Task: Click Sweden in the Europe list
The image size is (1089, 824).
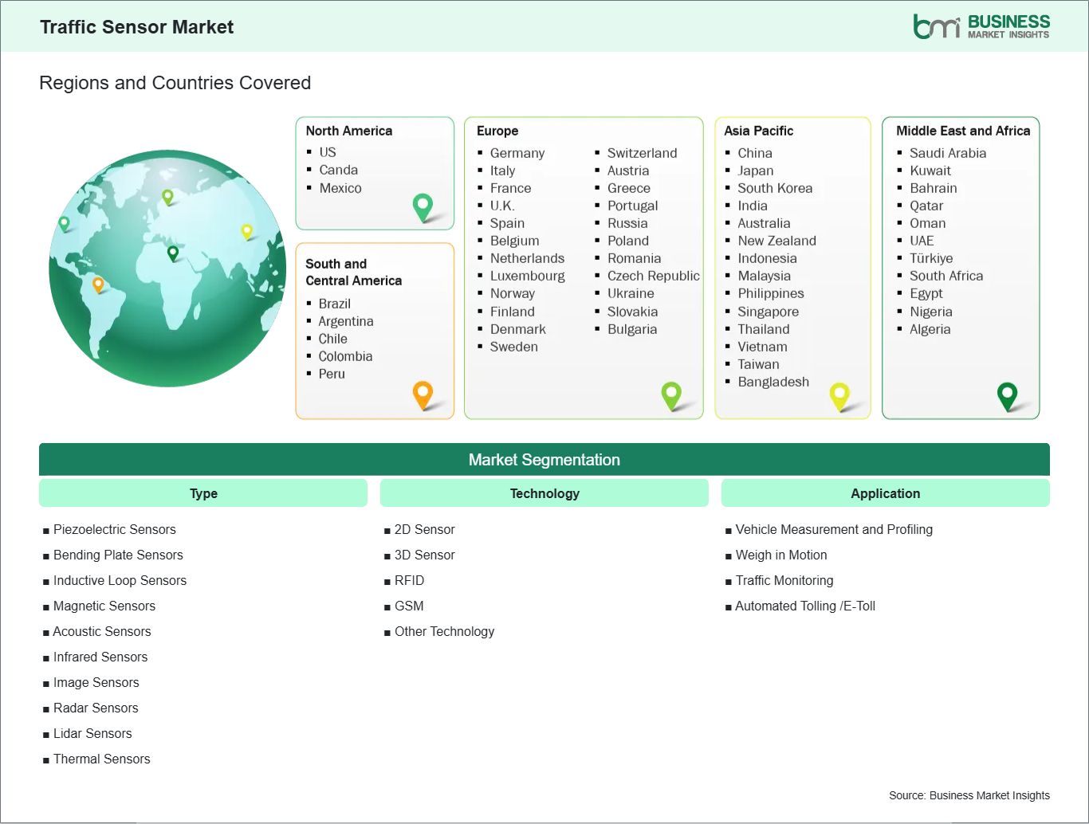Action: (x=514, y=347)
